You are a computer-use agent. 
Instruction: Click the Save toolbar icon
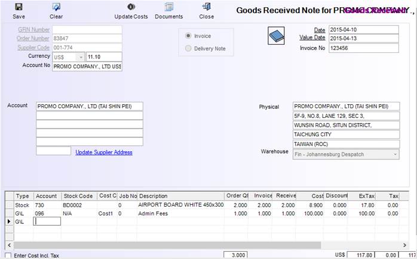coord(19,7)
